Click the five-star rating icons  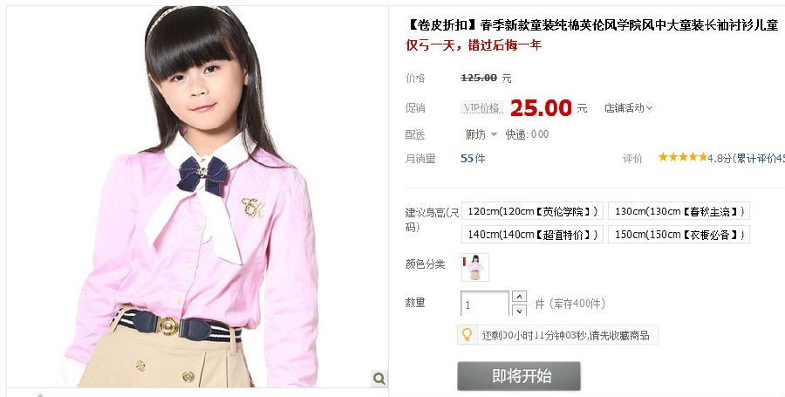click(682, 157)
